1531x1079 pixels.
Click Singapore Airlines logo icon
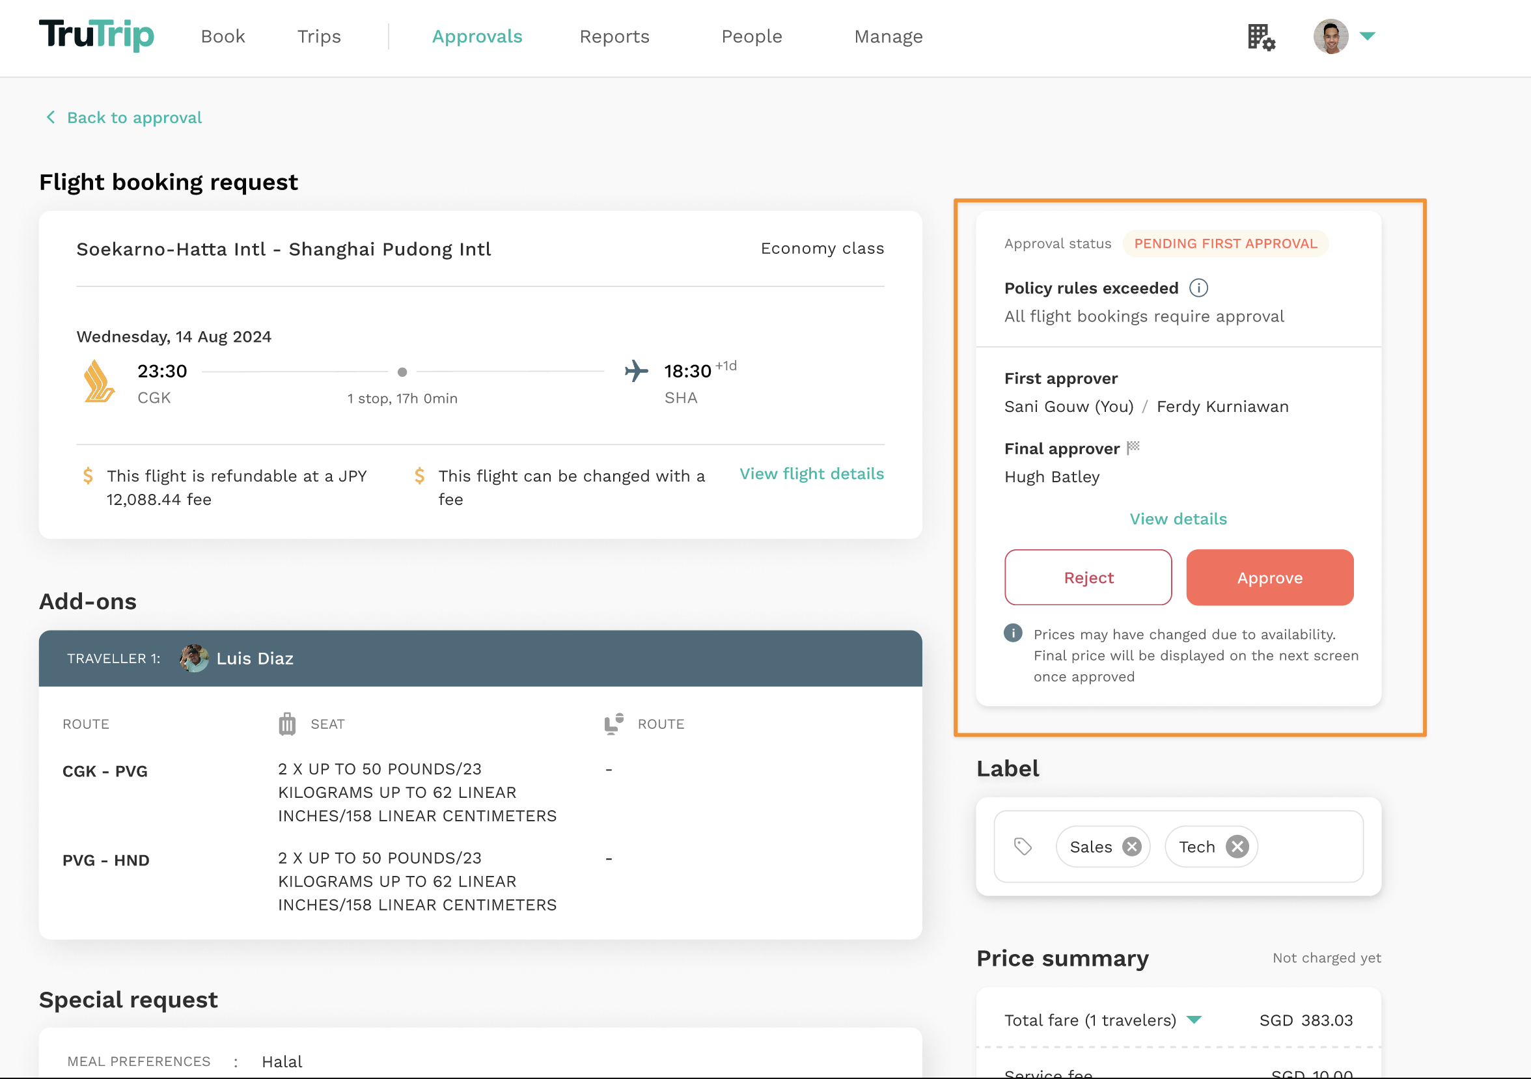99,381
